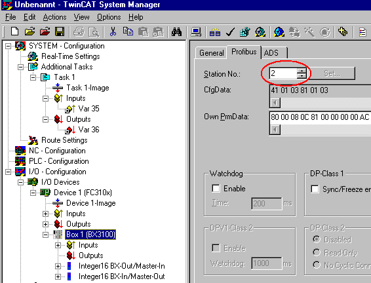Screen dimensions: 371x283
Task: Enable the Watchdog checkbox
Action: tap(216, 189)
